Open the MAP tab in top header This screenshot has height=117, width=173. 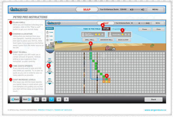(87, 9)
